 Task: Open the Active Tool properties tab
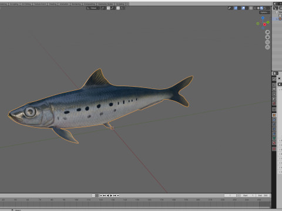(x=274, y=79)
